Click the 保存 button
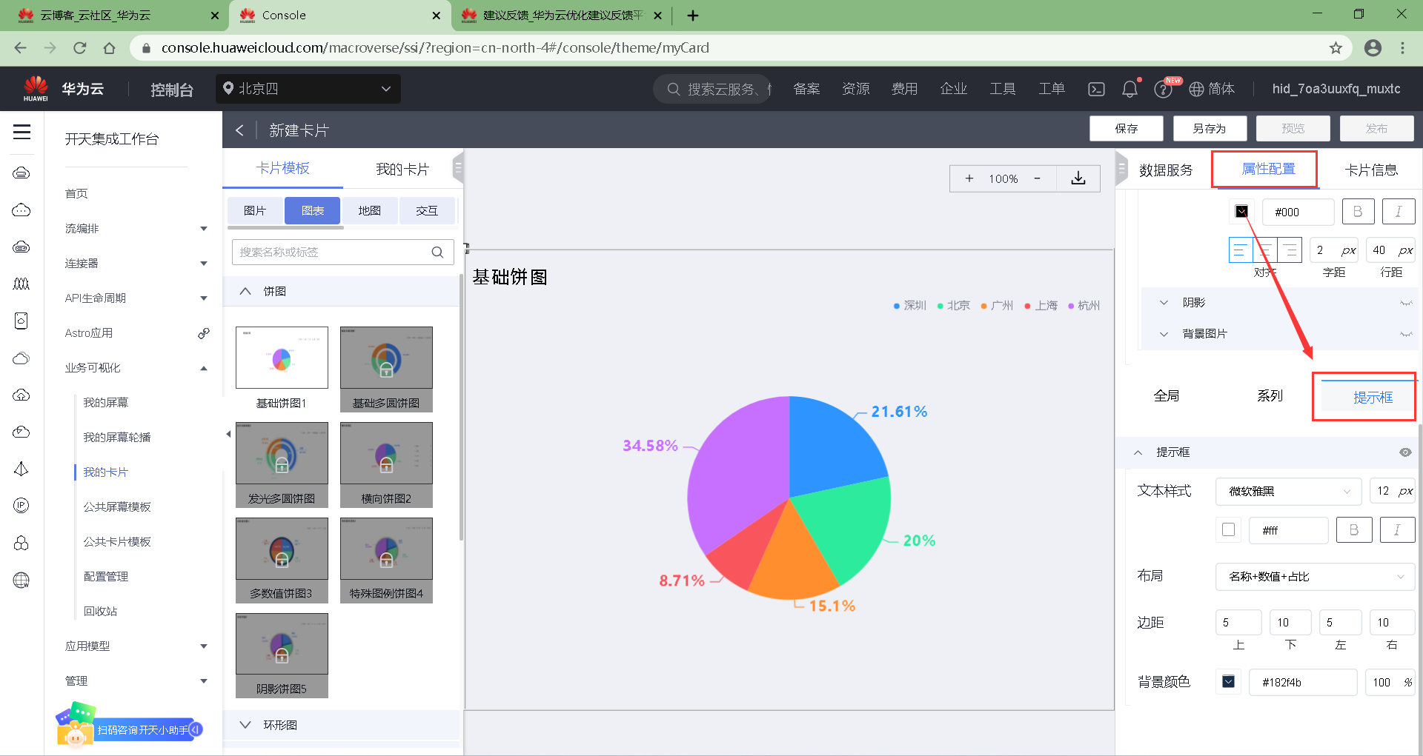This screenshot has width=1423, height=756. coord(1126,129)
